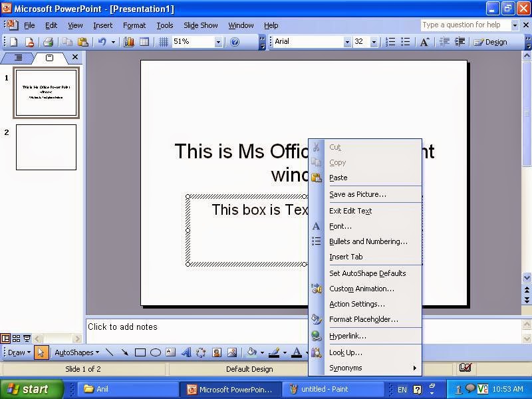The height and width of the screenshot is (399, 532).
Task: Close the slides pane with the X
Action: (x=75, y=57)
